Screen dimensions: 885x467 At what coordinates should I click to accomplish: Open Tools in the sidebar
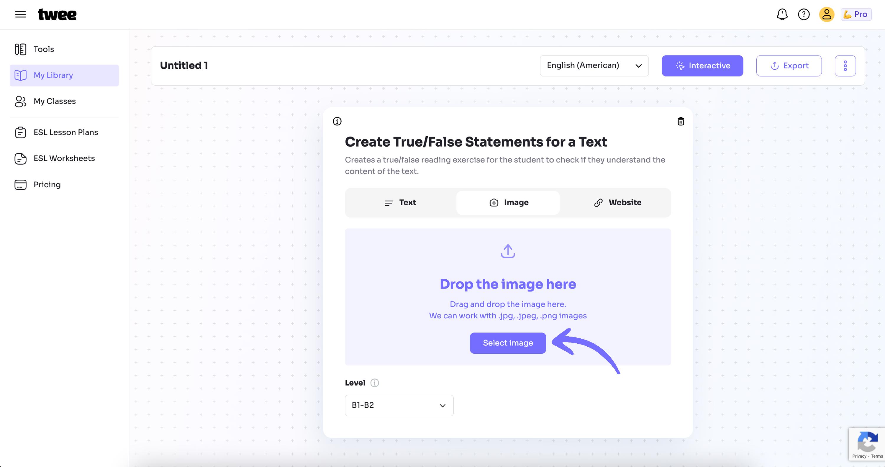coord(64,49)
